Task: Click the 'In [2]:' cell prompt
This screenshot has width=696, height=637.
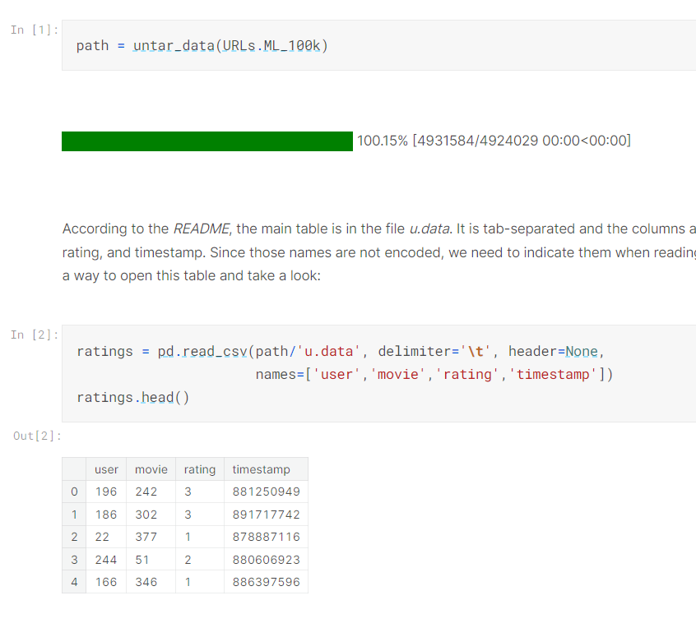Action: (35, 335)
